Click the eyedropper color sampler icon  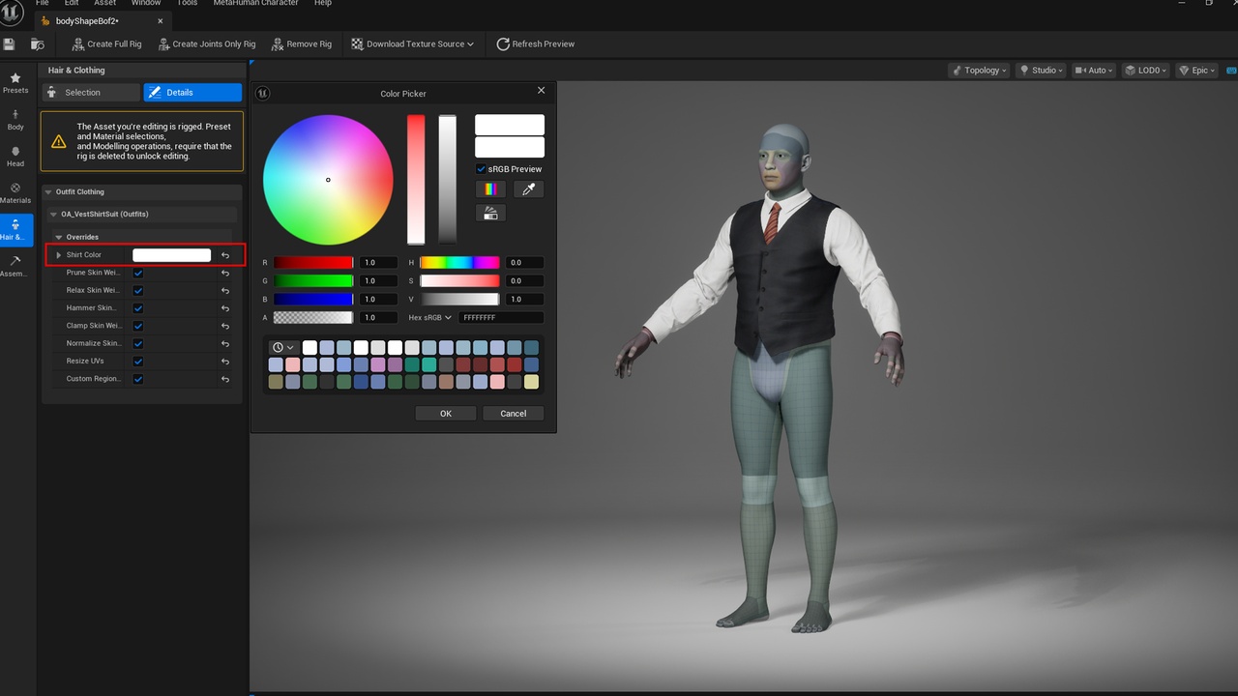[x=528, y=189]
